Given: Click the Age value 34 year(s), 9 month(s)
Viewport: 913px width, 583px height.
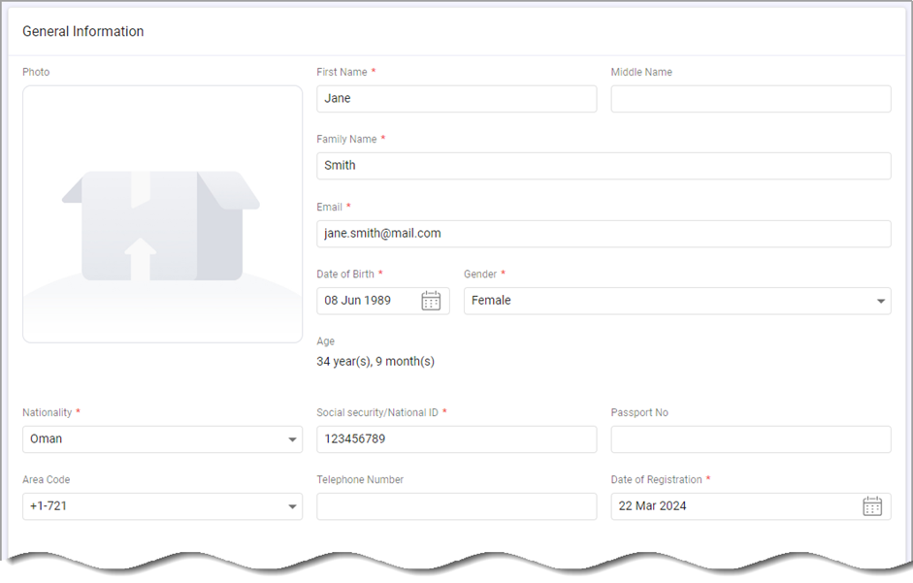Looking at the screenshot, I should [375, 362].
